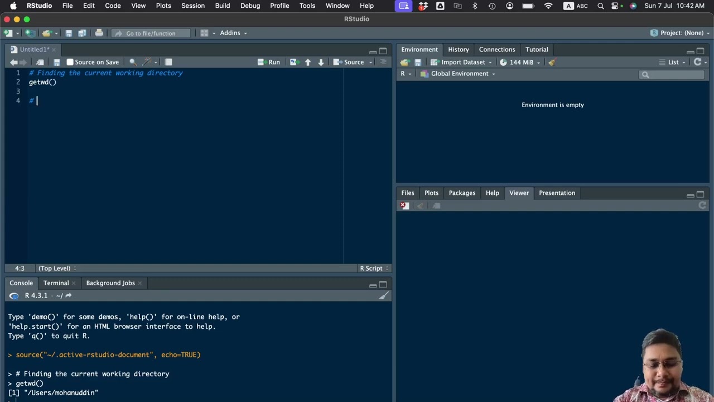
Task: Open Find/Replace magnifier in editor
Action: click(x=133, y=62)
